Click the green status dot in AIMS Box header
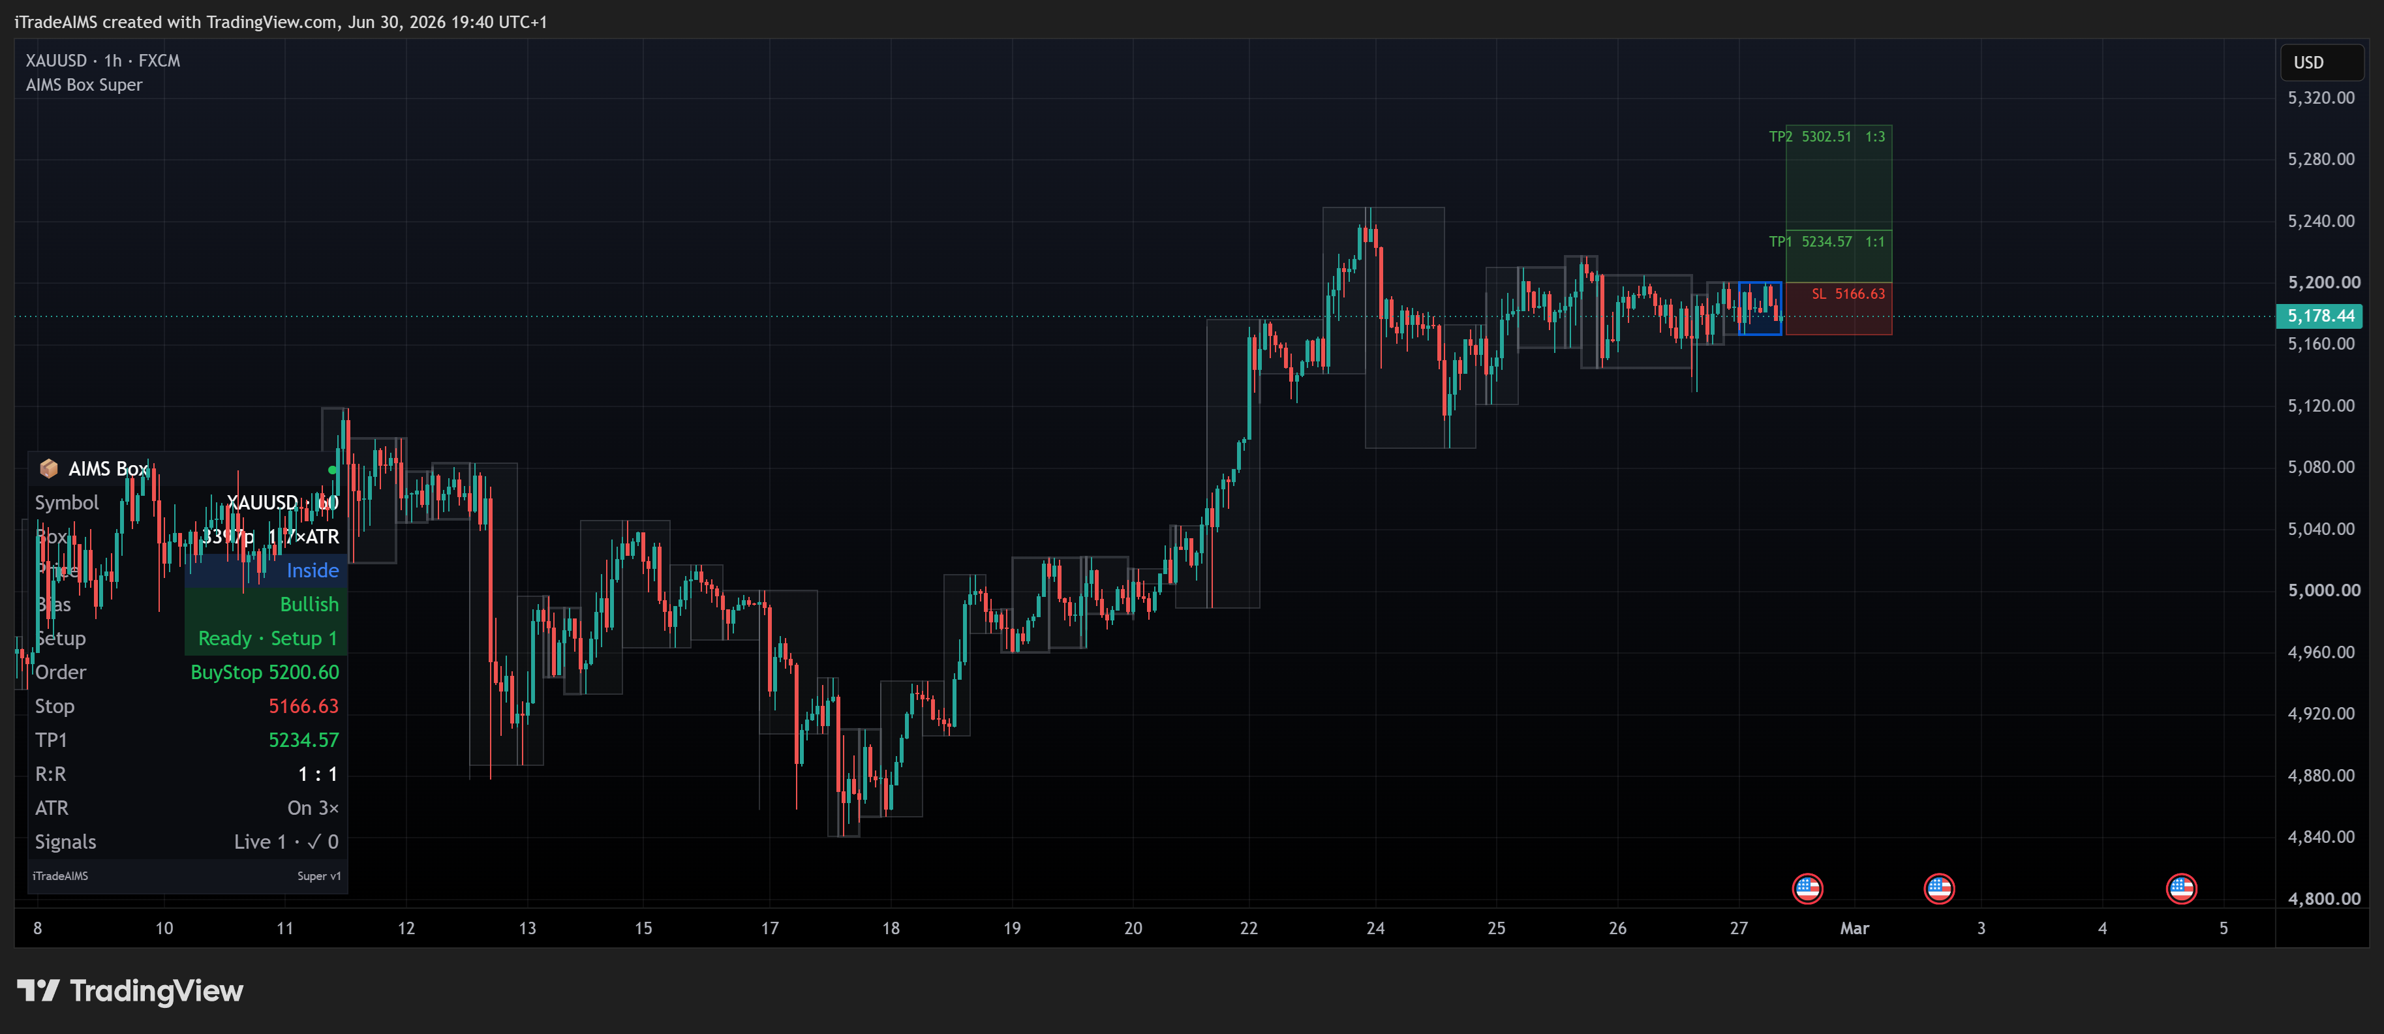 coord(332,469)
